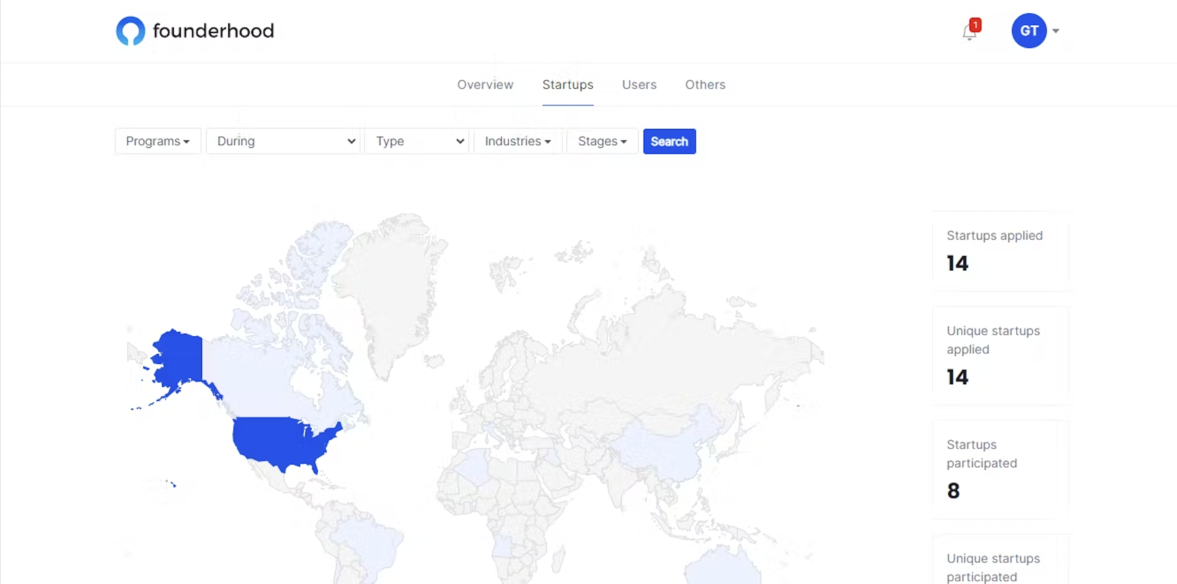This screenshot has width=1177, height=584.
Task: Click the founderhood logo icon
Action: pyautogui.click(x=130, y=31)
